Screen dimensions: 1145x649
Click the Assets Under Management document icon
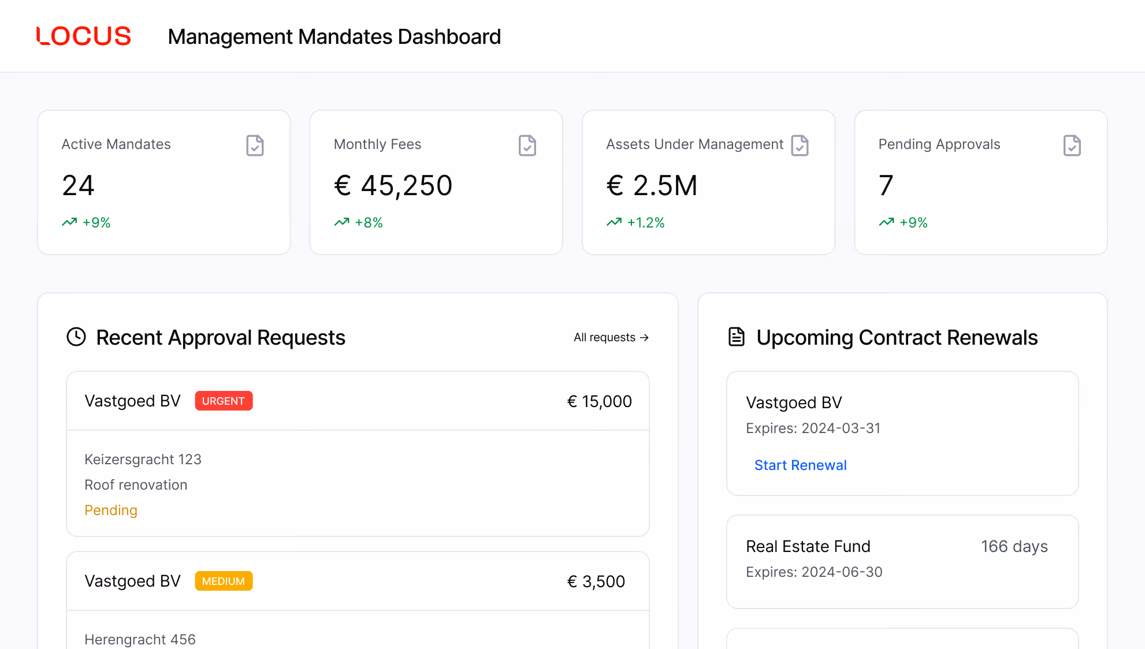[x=800, y=146]
